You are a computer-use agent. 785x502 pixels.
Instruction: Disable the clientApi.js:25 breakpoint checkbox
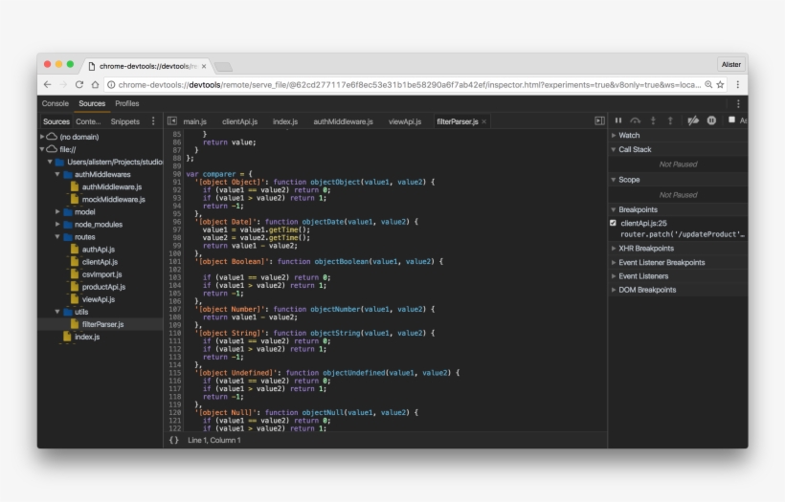pyautogui.click(x=613, y=223)
